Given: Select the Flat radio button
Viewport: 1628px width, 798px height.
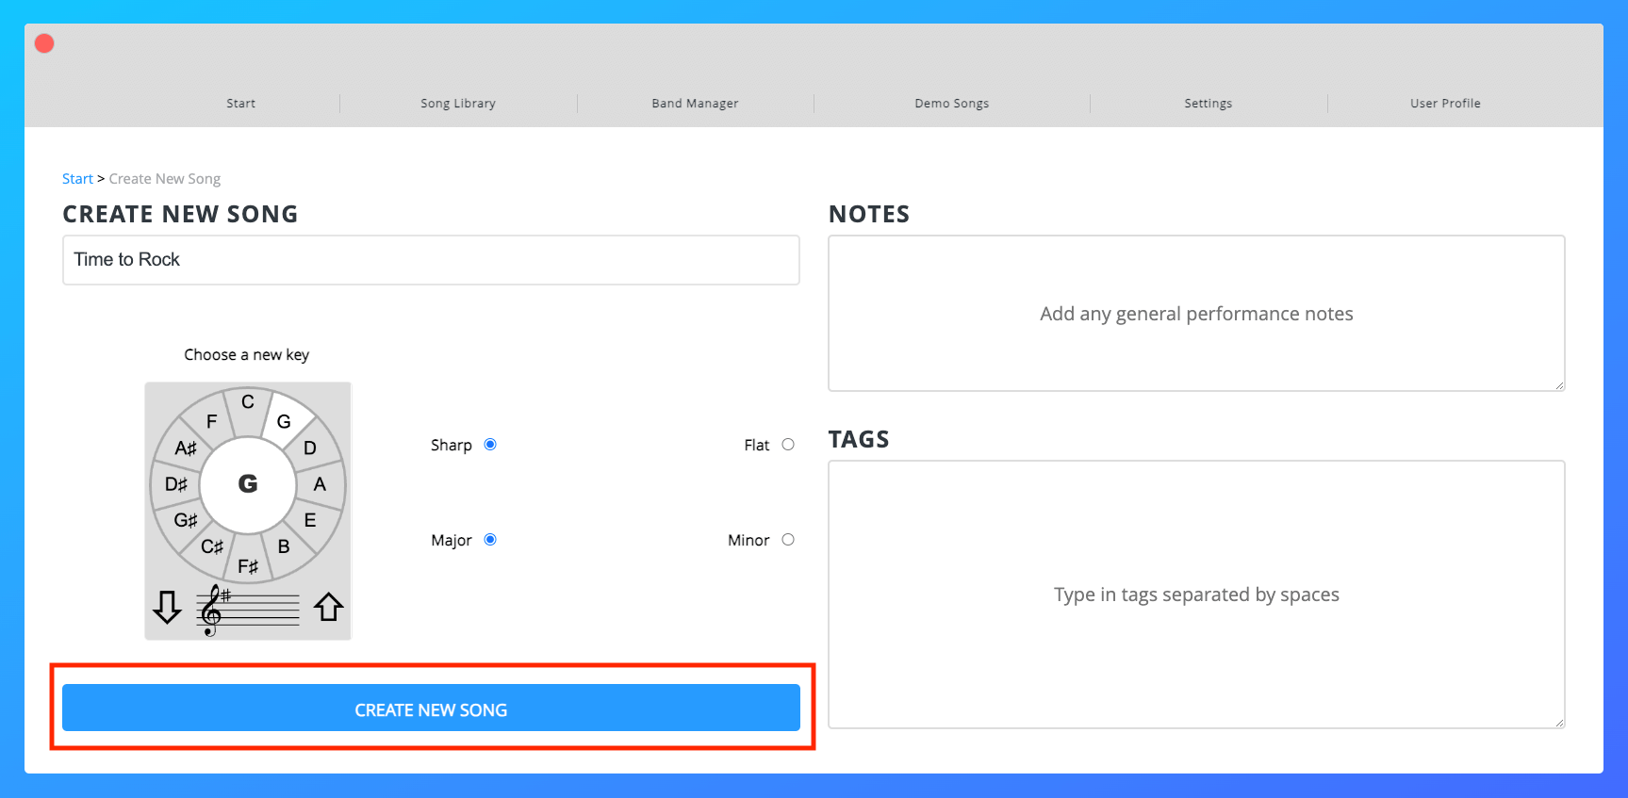Looking at the screenshot, I should [788, 445].
